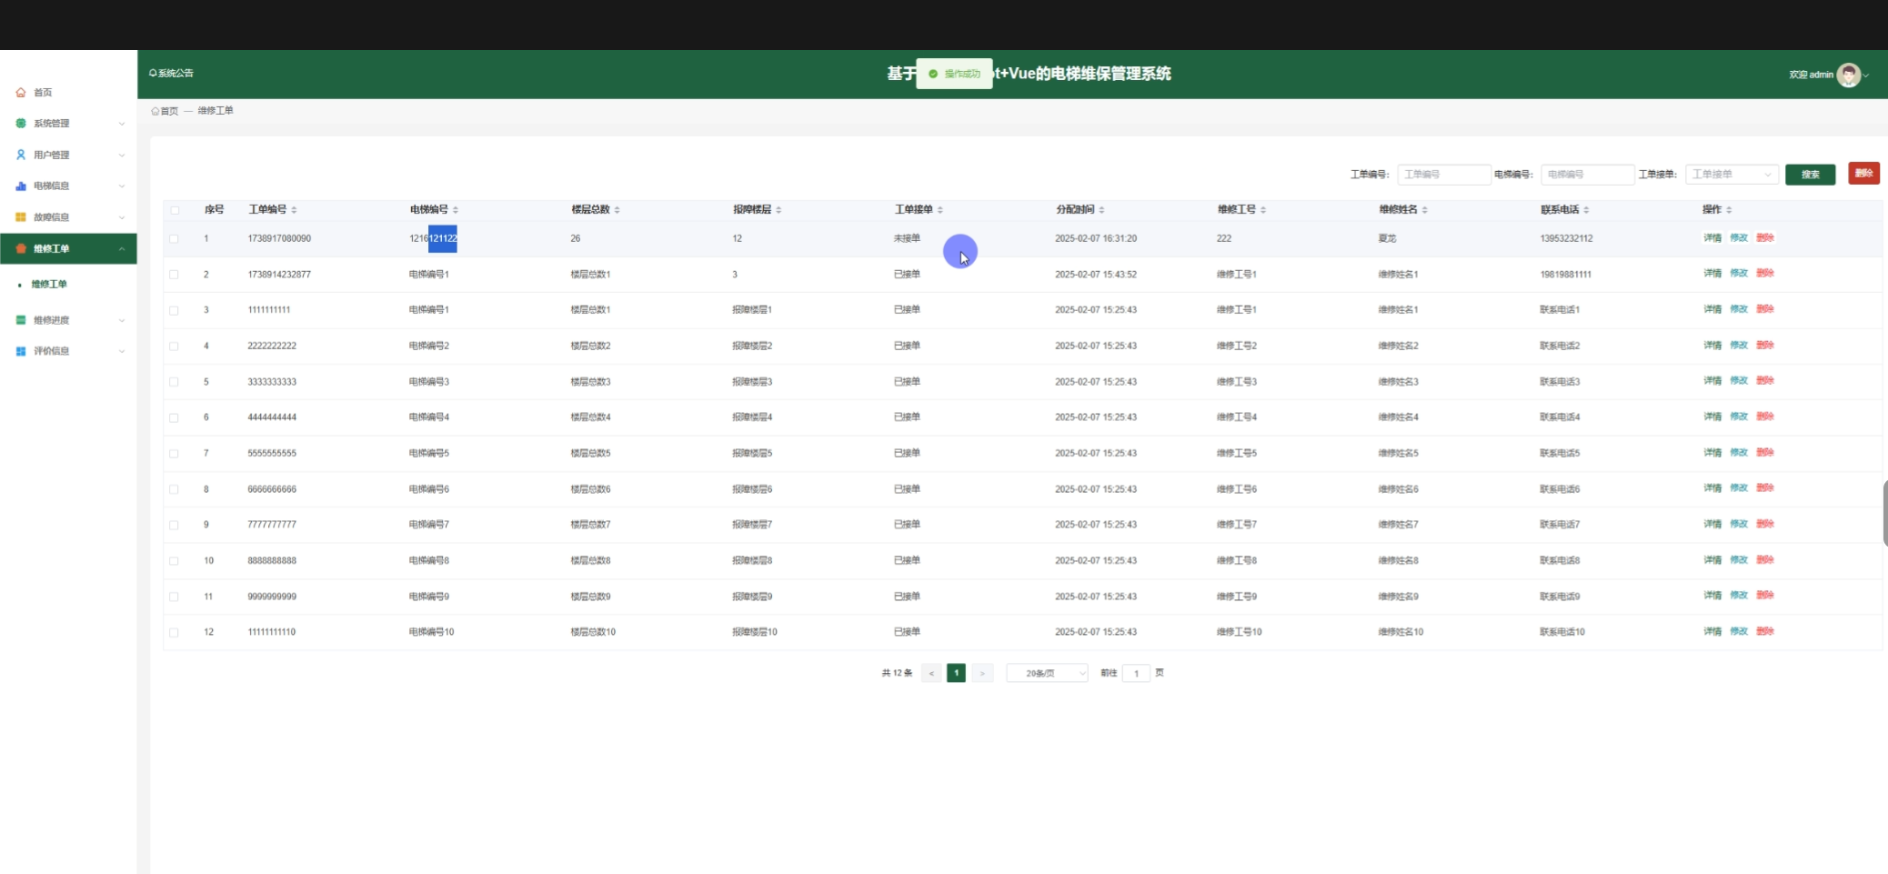Click the 故障信息 grid icon
The width and height of the screenshot is (1888, 874).
(21, 217)
